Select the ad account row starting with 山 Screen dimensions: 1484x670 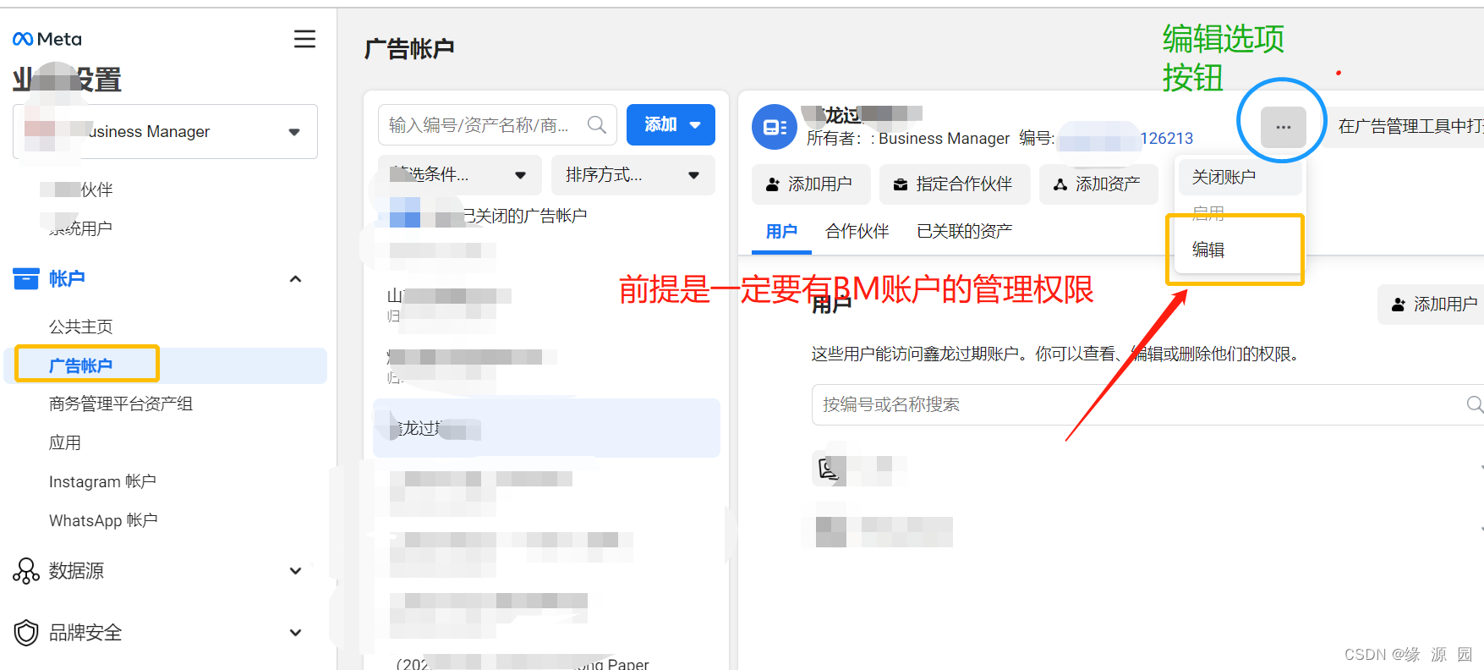point(546,305)
